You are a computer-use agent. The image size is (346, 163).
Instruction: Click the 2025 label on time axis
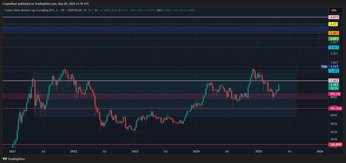coord(258,151)
